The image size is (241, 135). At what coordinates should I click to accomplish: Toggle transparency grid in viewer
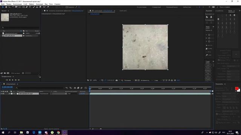point(139,80)
